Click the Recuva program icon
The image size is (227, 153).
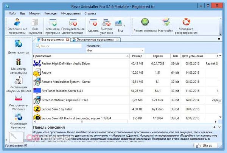pos(37,73)
